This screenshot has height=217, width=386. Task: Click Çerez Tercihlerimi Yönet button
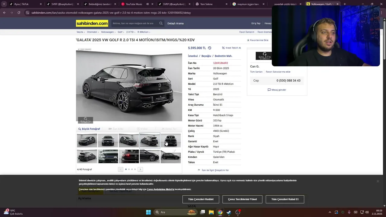coord(242,199)
